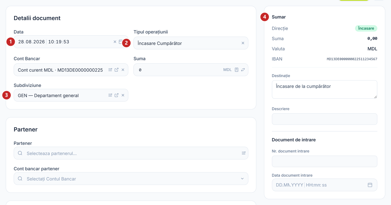Open Subdiviziune record via external link icon
The image size is (391, 205).
point(117,95)
